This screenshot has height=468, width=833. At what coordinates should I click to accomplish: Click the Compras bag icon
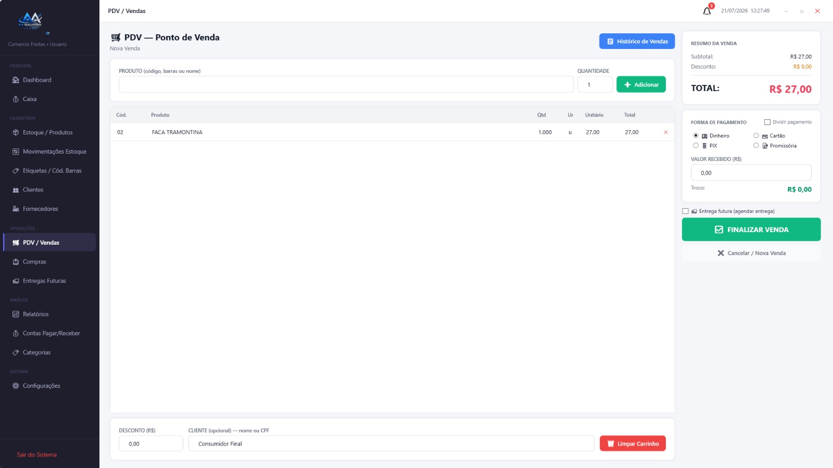[x=16, y=262]
